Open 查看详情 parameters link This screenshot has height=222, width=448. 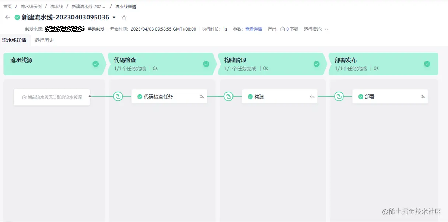[x=253, y=29]
